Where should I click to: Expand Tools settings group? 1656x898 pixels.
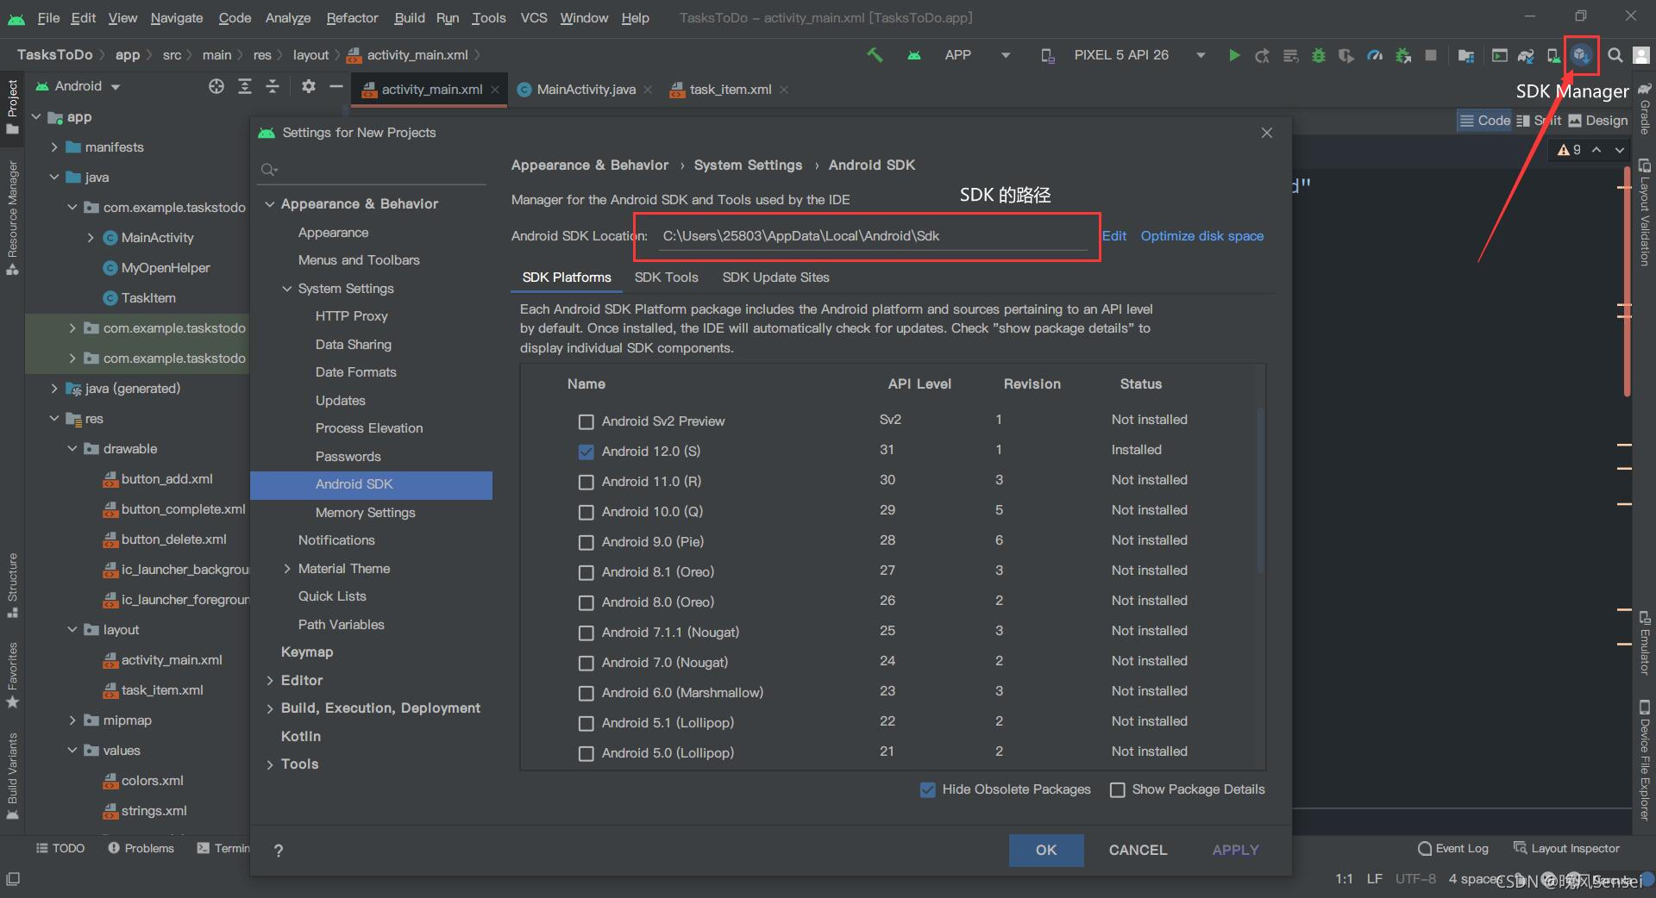(x=270, y=765)
